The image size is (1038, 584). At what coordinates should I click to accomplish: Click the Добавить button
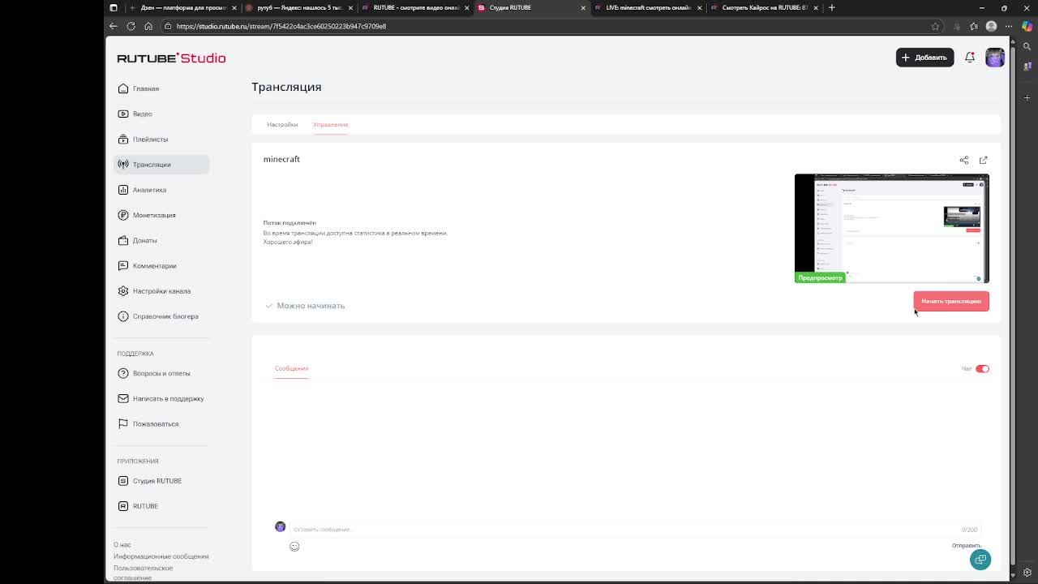924,58
